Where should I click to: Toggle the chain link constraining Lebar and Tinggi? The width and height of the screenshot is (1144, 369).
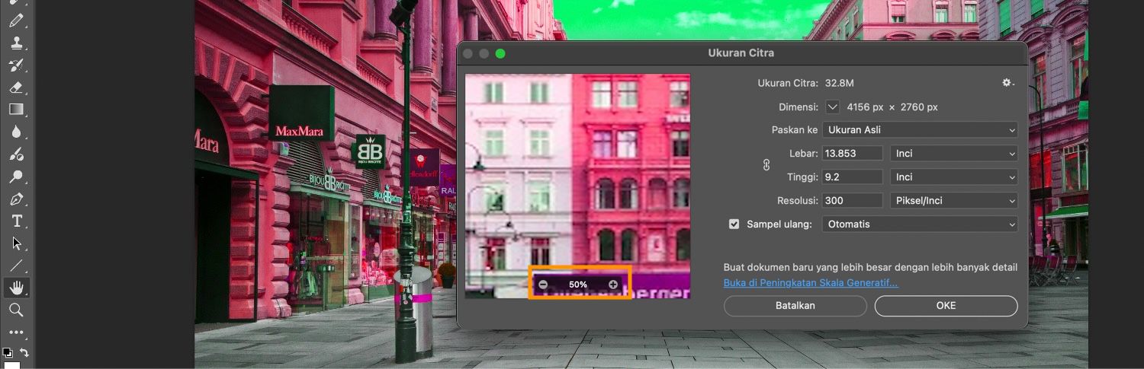766,165
